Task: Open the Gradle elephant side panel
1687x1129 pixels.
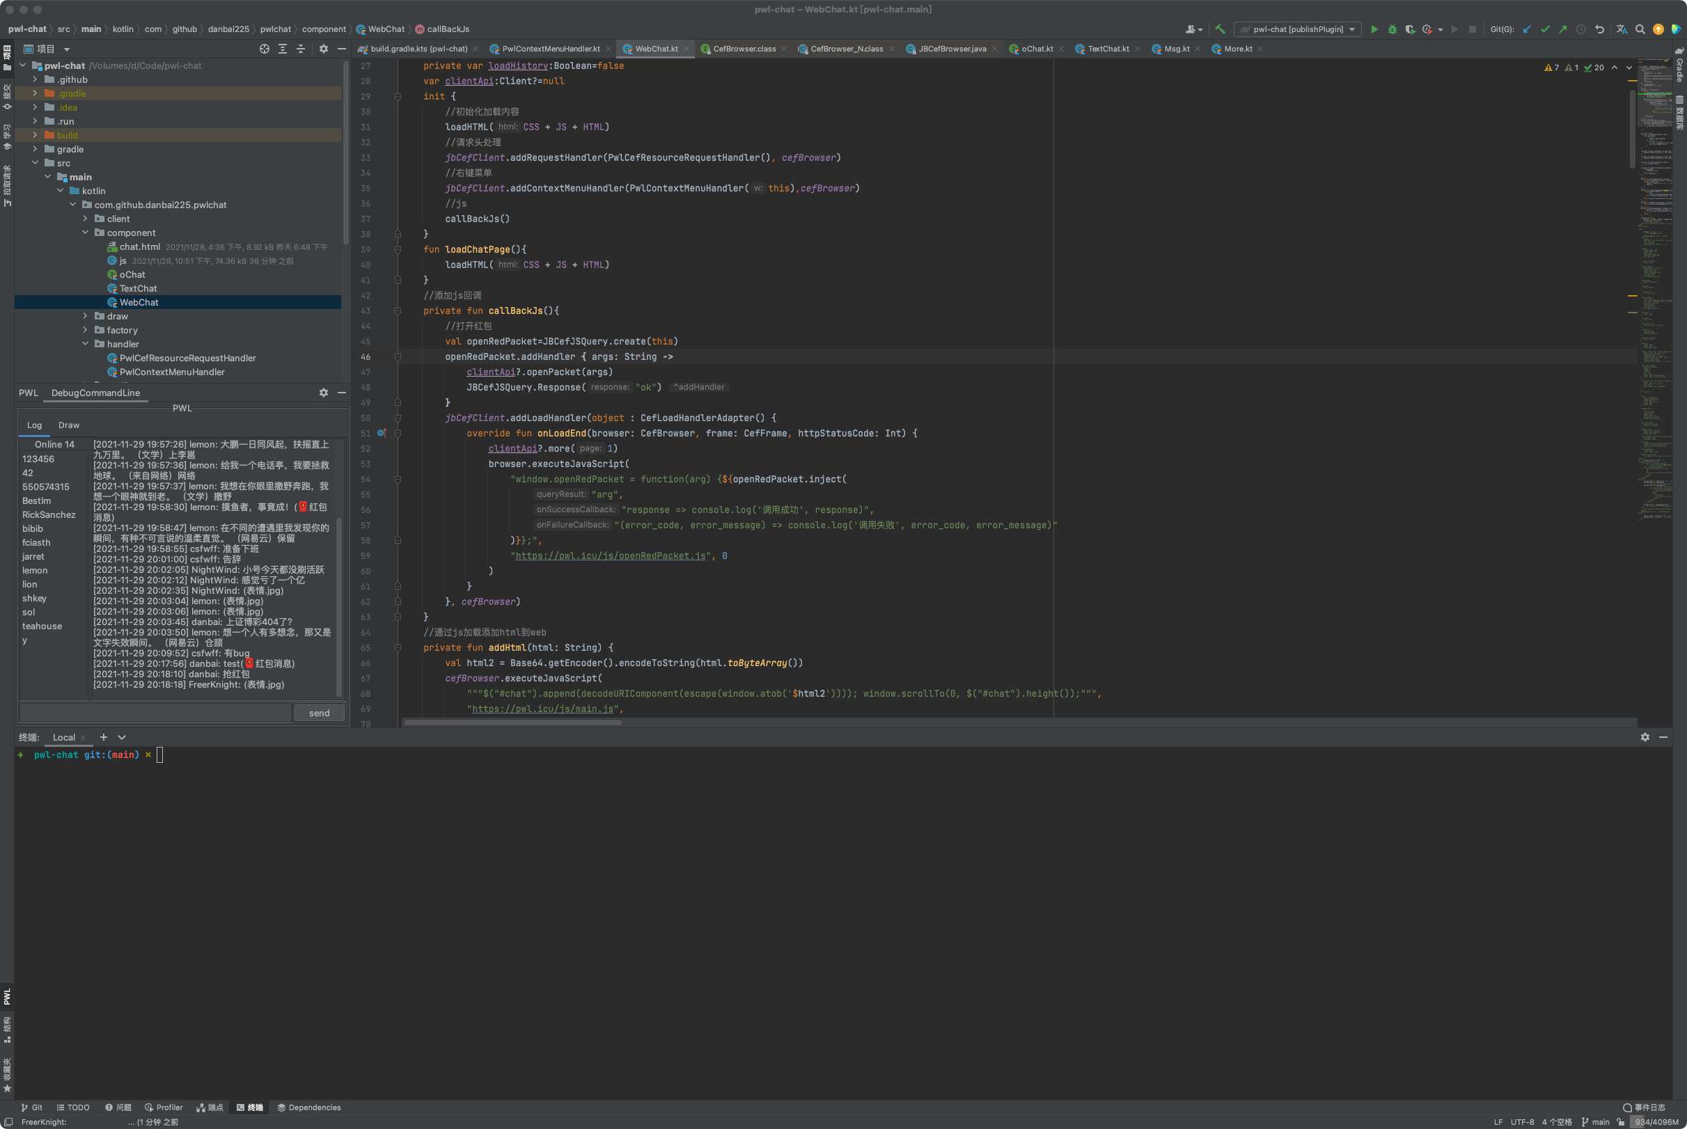Action: [1680, 65]
